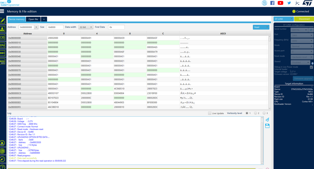Click the info icon next to Shared
Screen dimensions: 314x169
312,64
